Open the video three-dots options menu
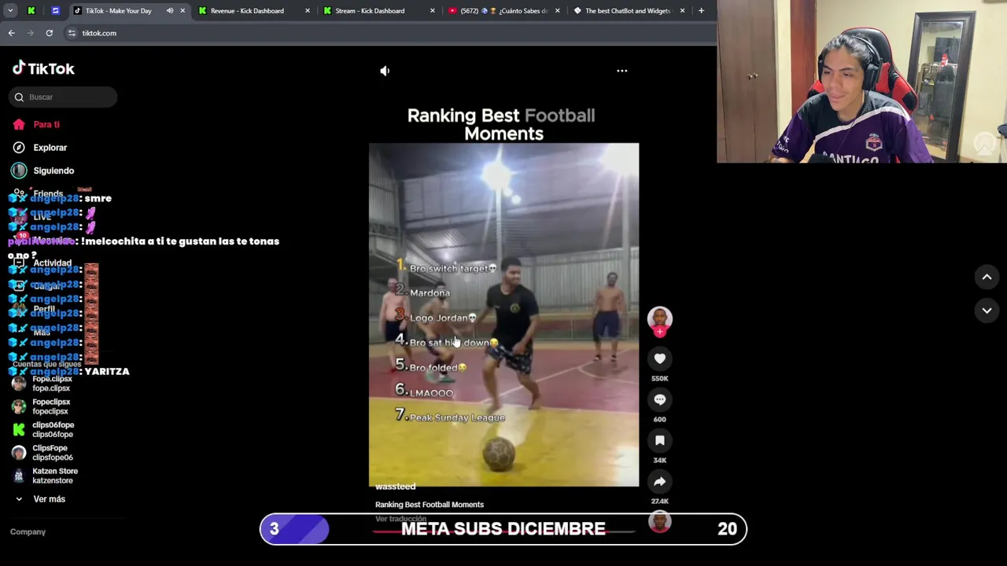The width and height of the screenshot is (1007, 566). pyautogui.click(x=622, y=71)
